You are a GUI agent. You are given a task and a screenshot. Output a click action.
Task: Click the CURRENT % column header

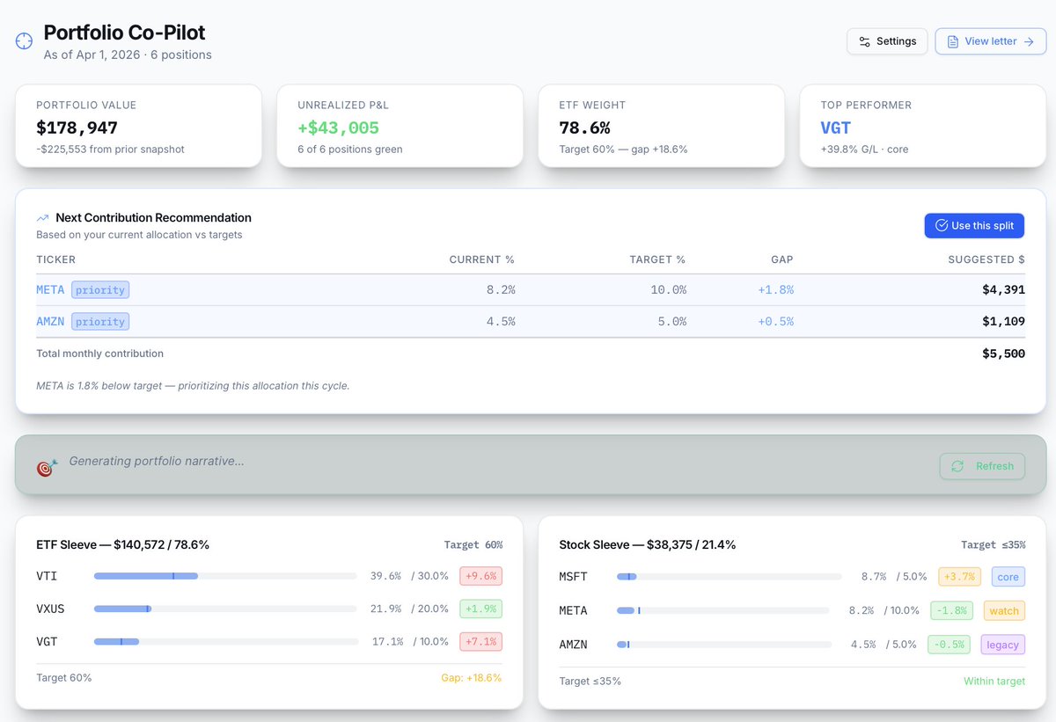pos(481,259)
